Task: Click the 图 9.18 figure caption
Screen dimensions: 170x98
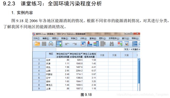Action: (x=86, y=95)
